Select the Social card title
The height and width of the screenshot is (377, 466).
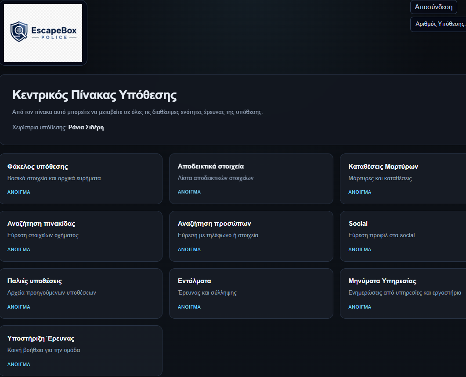pyautogui.click(x=358, y=224)
